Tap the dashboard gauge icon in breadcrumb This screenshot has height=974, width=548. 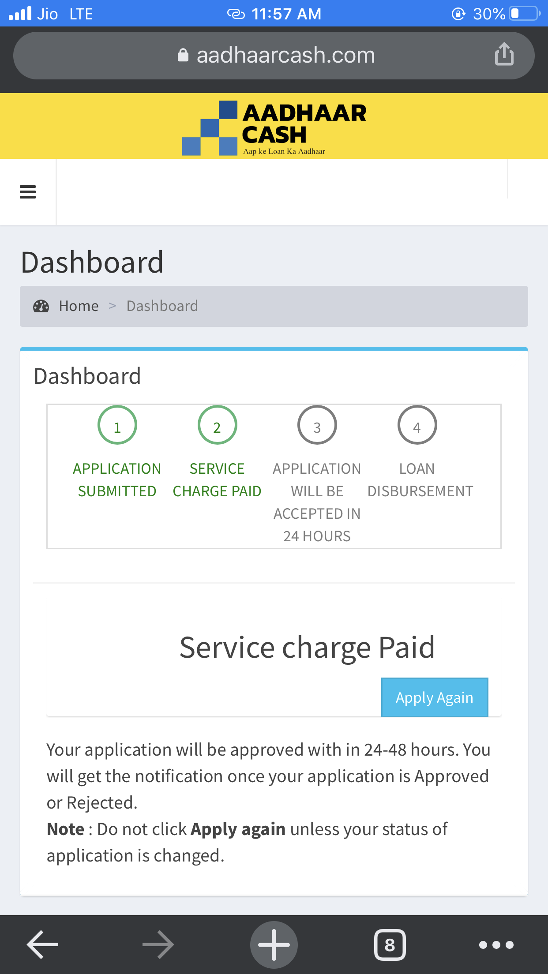(x=41, y=306)
